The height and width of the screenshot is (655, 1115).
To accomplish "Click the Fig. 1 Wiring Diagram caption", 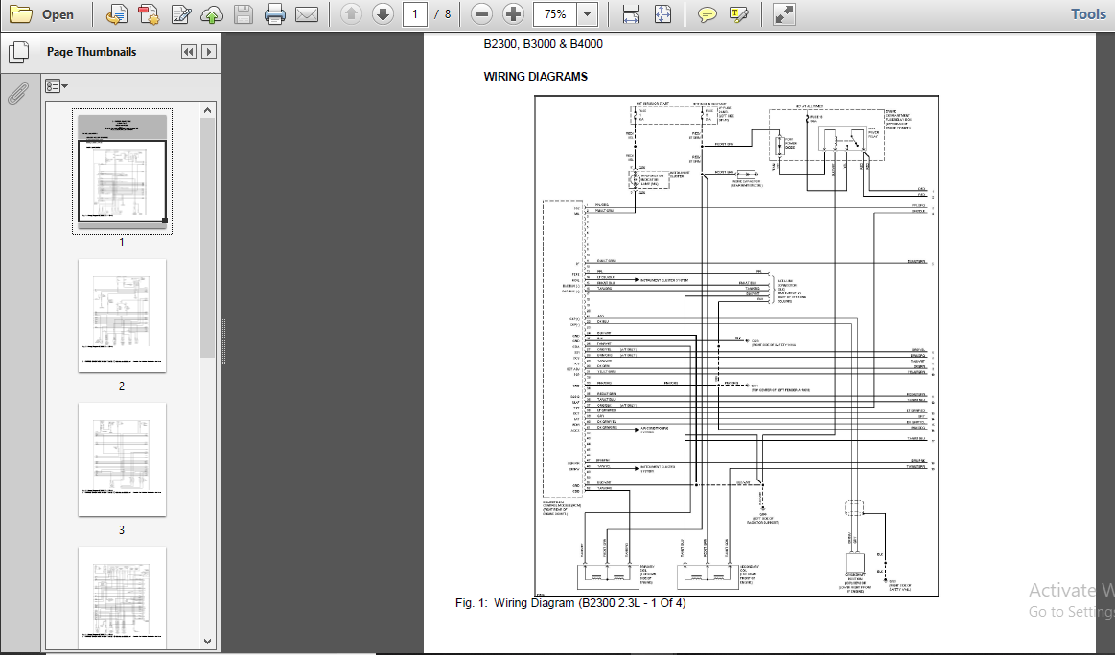I will coord(570,603).
